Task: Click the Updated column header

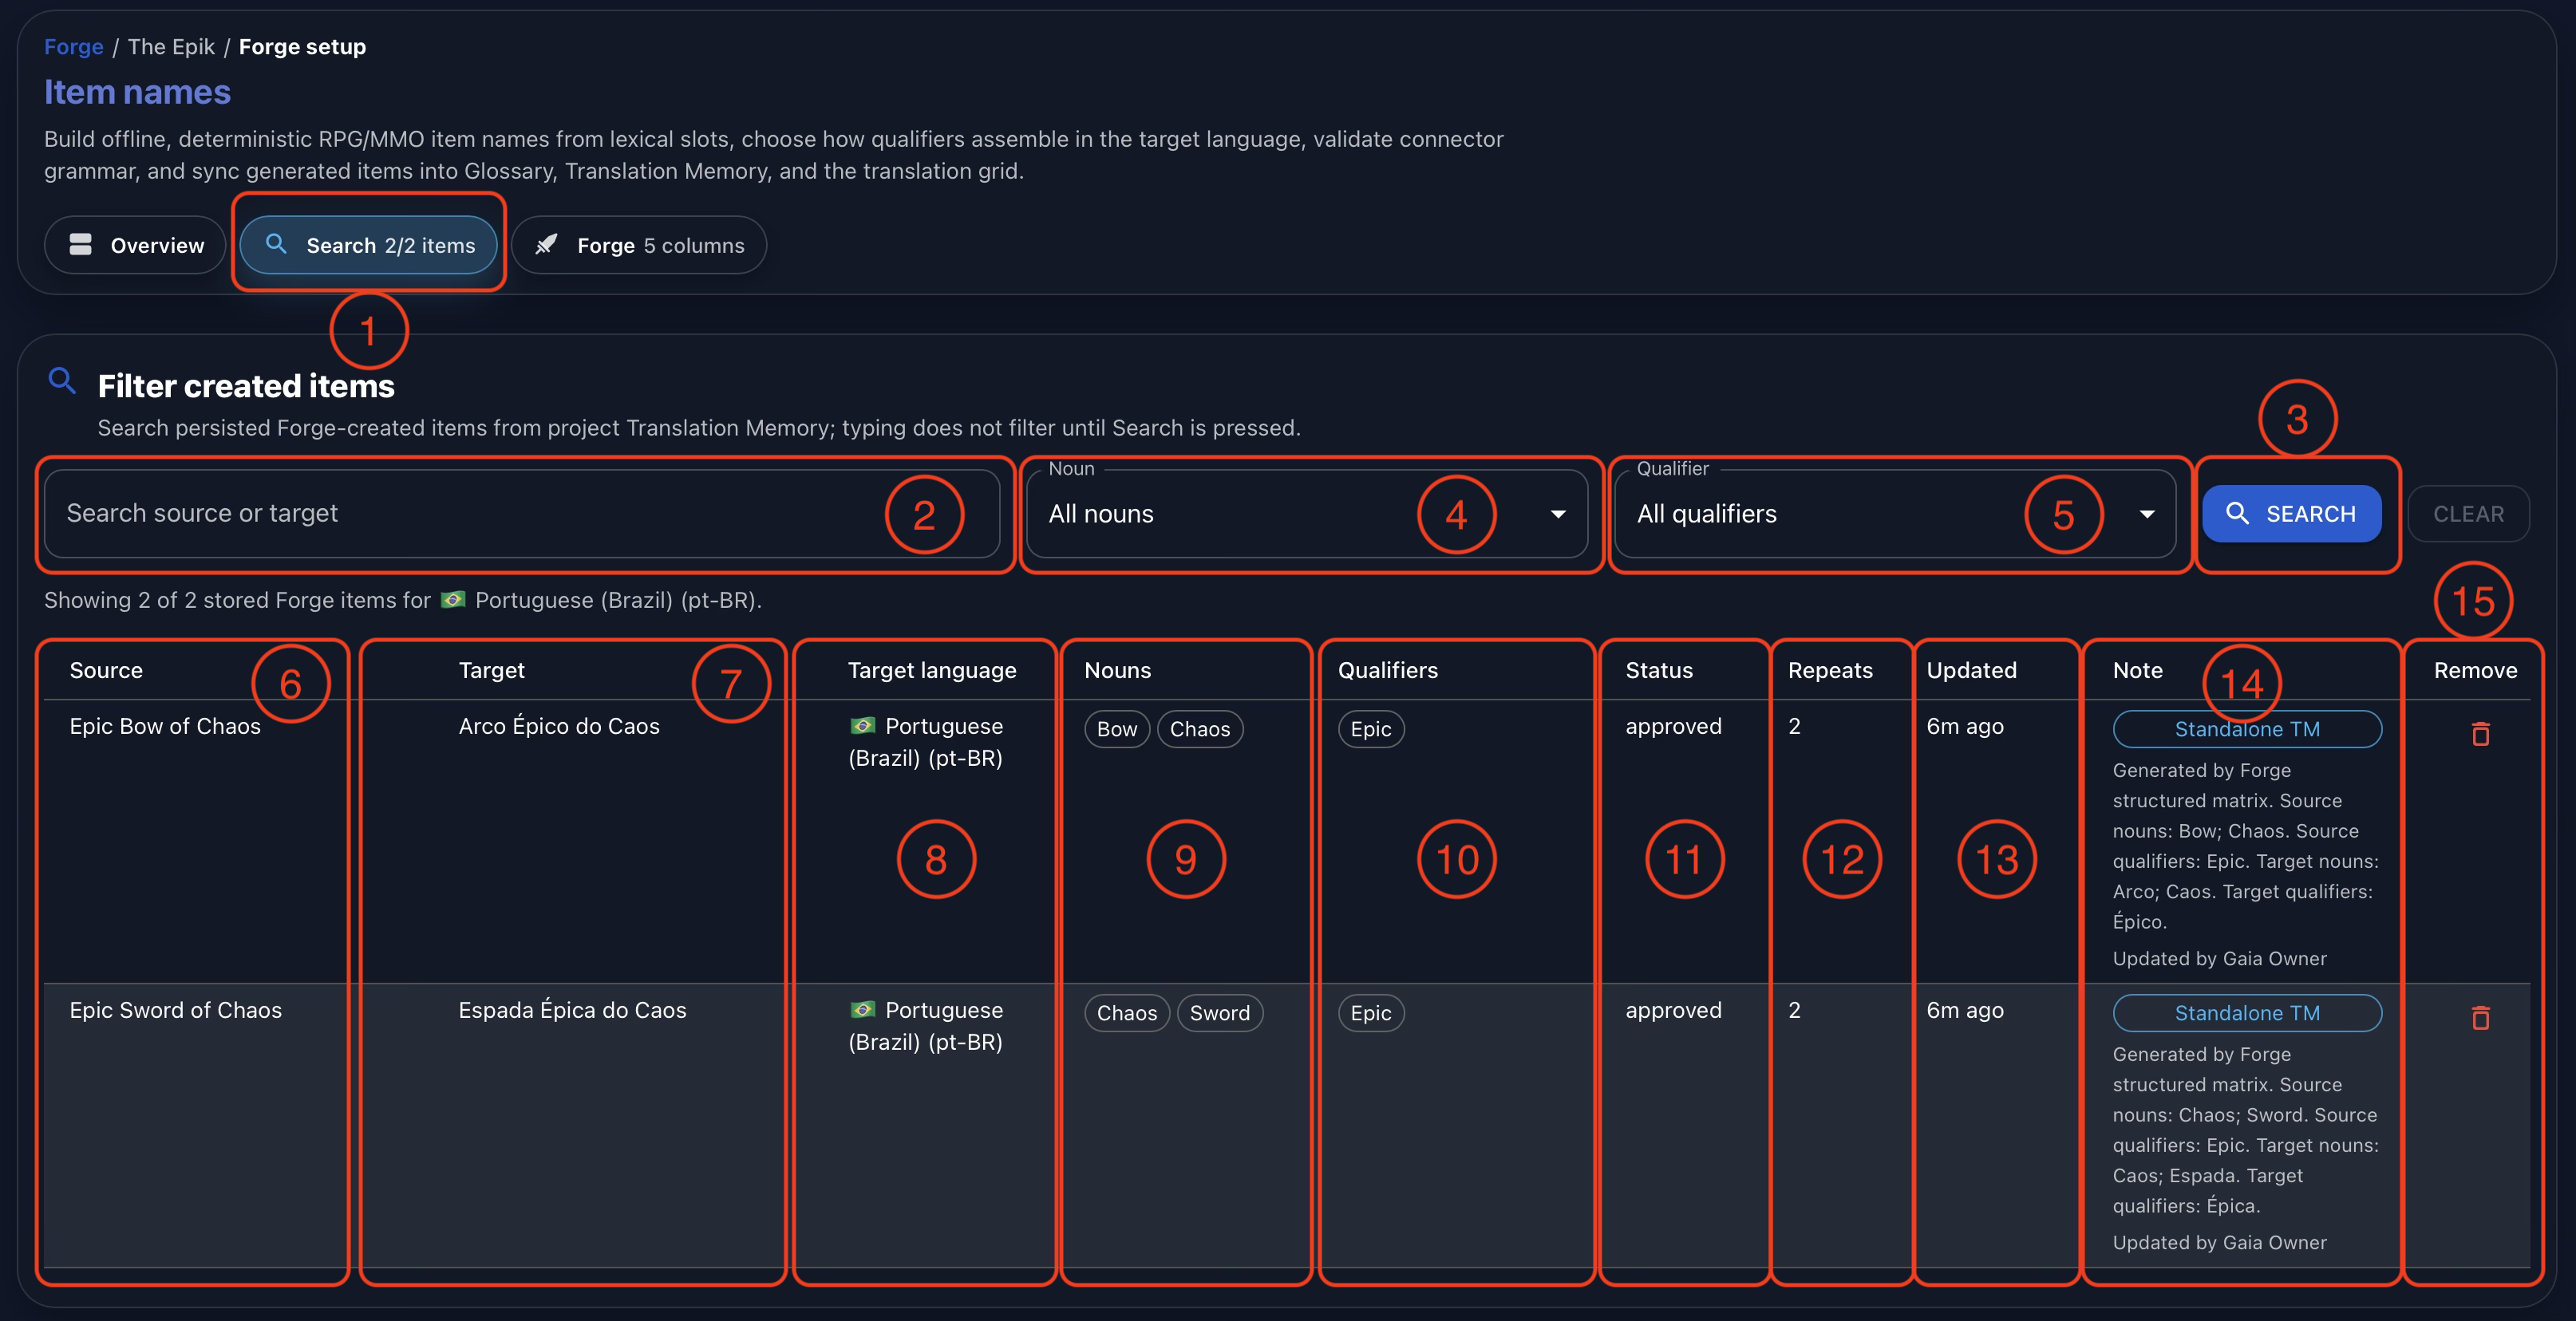Action: point(1970,671)
